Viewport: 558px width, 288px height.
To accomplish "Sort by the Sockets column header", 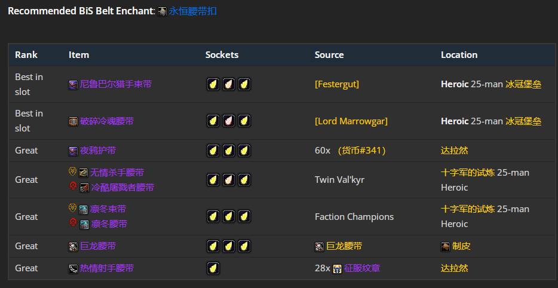I will [x=222, y=55].
